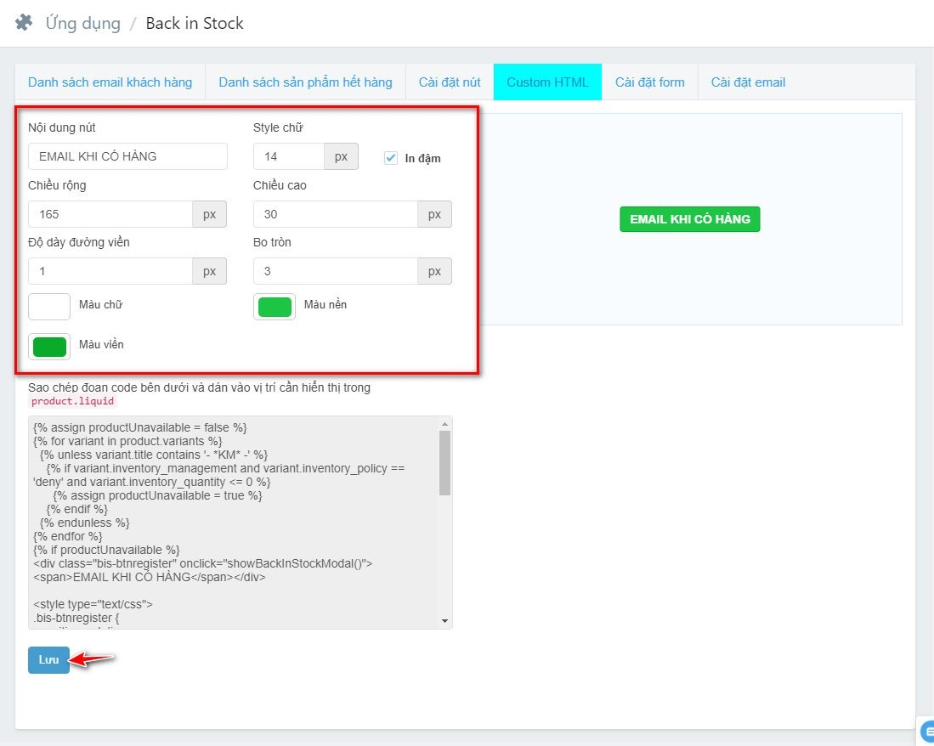The image size is (934, 746).
Task: Click the puzzle piece apps icon
Action: (x=24, y=23)
